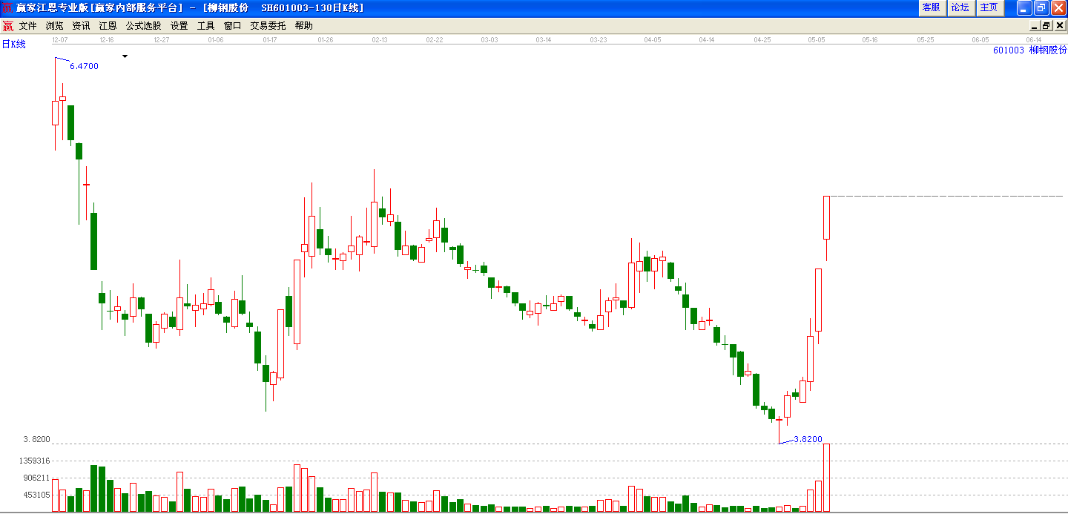Click the 04-25 date on the time axis
This screenshot has width=1068, height=514.
(x=762, y=39)
